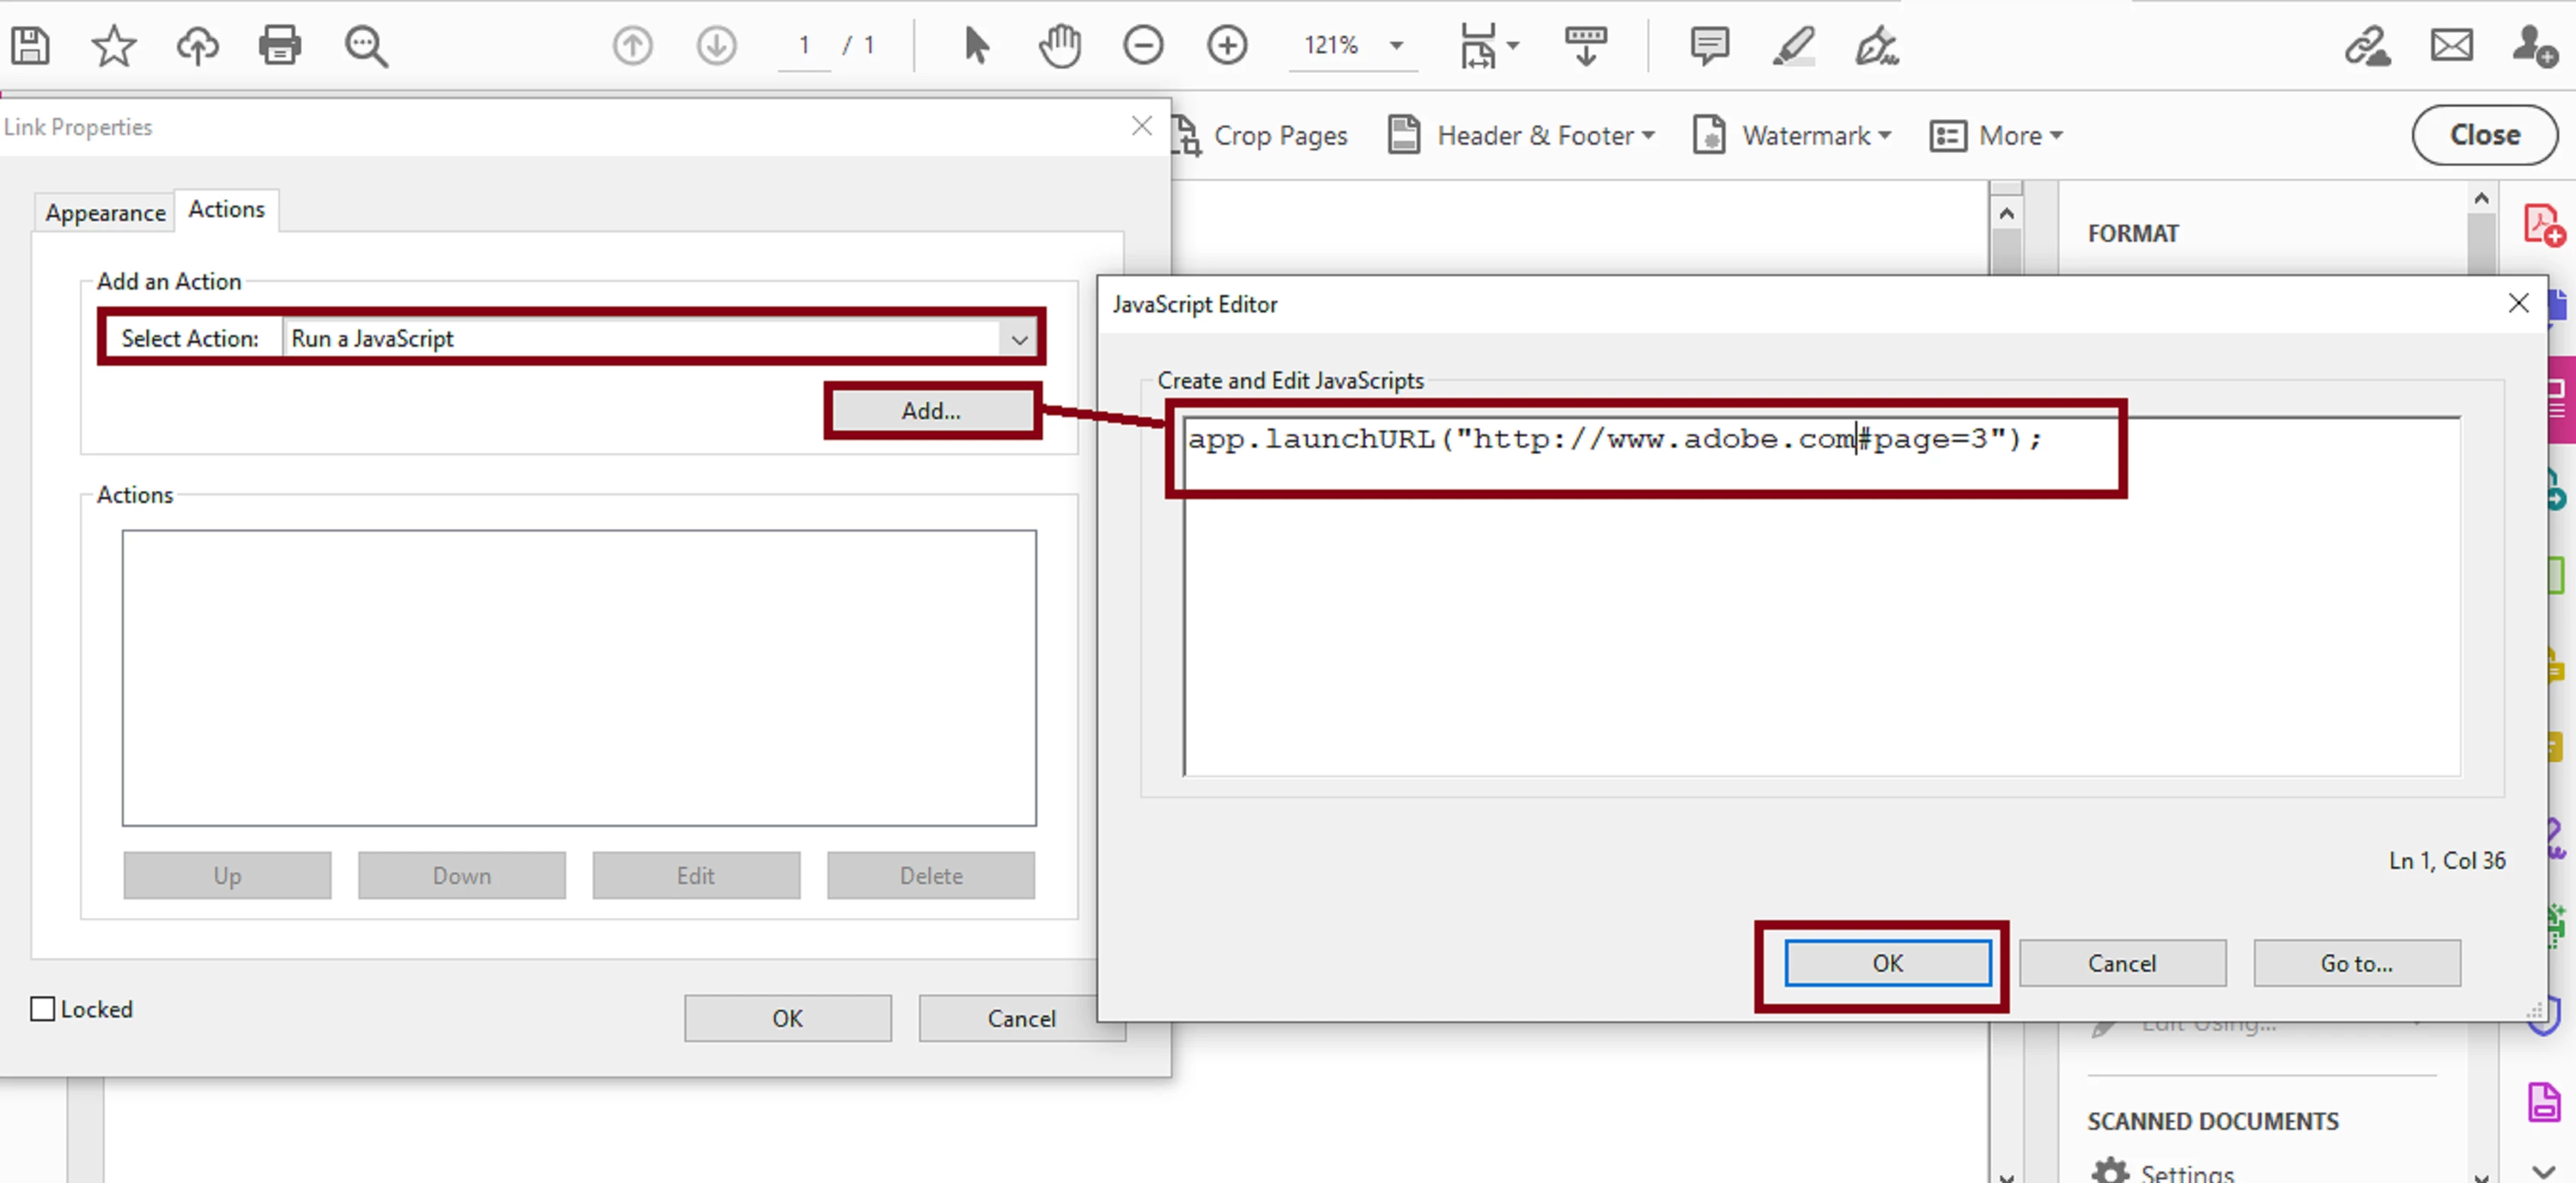Click the document vertical scrollbar up arrow
2576x1183 pixels.
coord(2006,214)
